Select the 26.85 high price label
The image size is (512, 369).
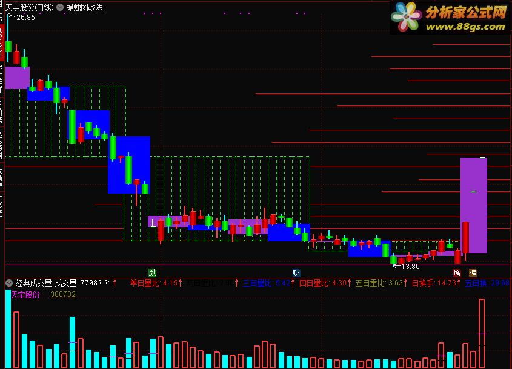tap(25, 18)
